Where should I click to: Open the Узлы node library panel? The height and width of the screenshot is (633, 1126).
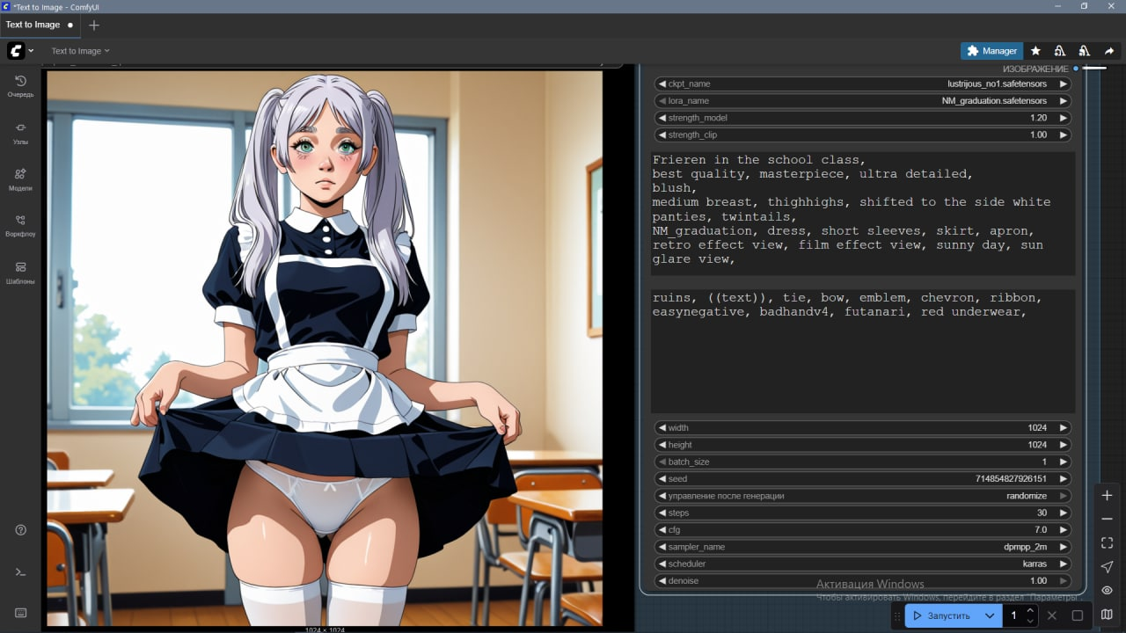(20, 133)
